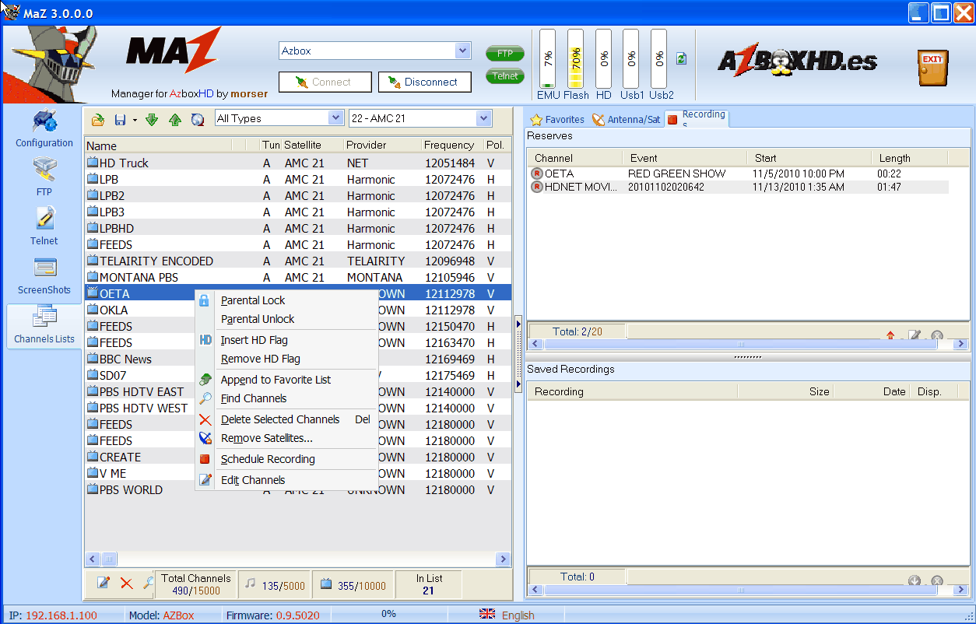Select the OETA RED GREEN SHOW reserve
This screenshot has width=976, height=624.
[x=739, y=174]
